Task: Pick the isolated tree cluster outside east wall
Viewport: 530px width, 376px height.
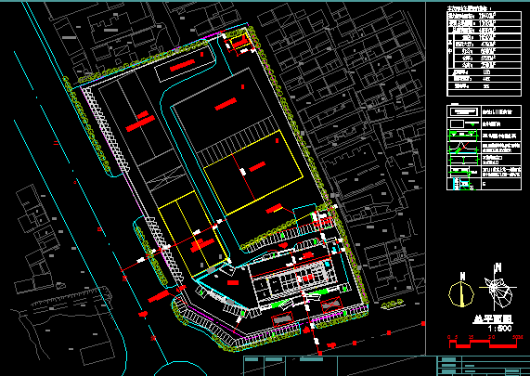Action: point(393,304)
